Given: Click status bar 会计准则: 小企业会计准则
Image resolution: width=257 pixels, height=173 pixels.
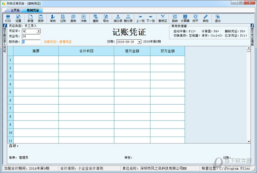Looking at the screenshot, I should pyautogui.click(x=82, y=168).
